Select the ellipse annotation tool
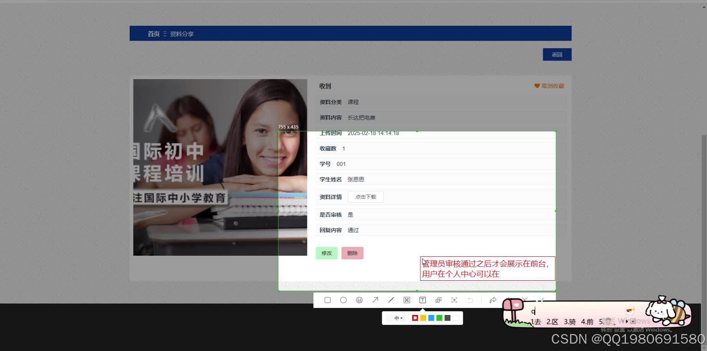This screenshot has width=707, height=351. tap(343, 300)
